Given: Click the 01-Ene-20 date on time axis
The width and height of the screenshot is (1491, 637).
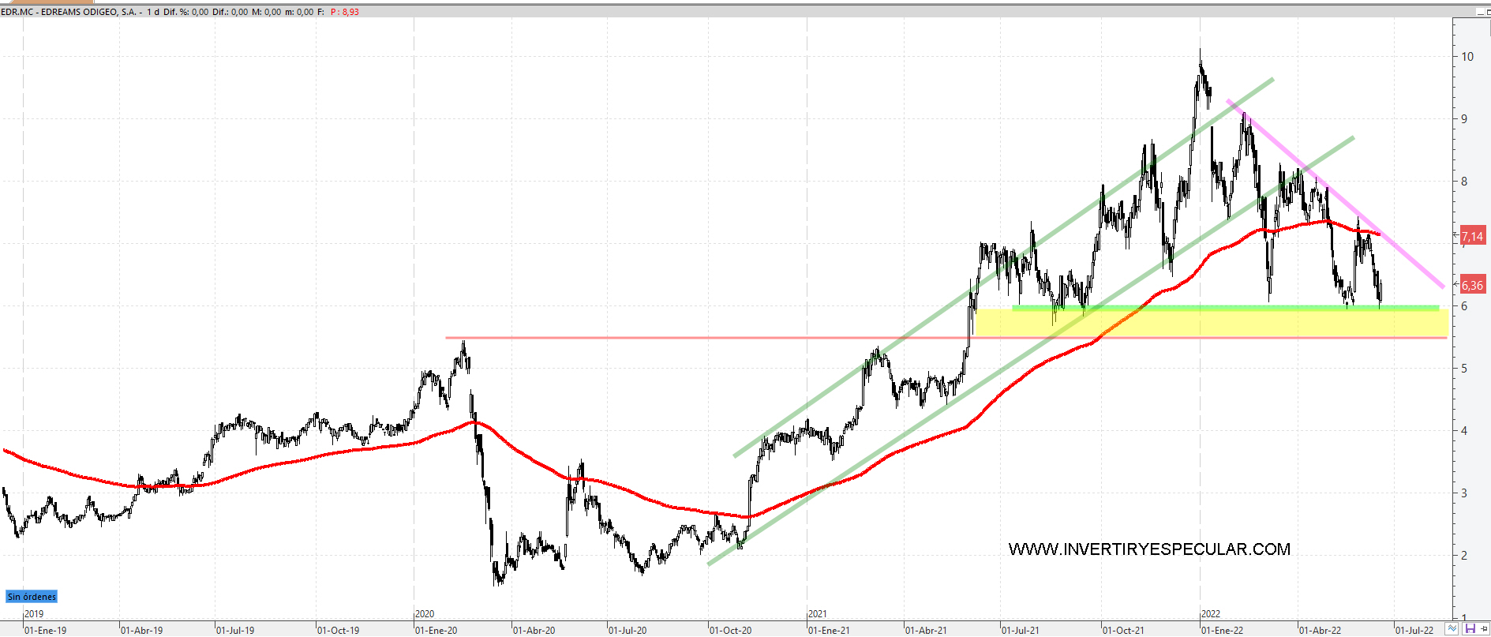Looking at the screenshot, I should click(436, 630).
